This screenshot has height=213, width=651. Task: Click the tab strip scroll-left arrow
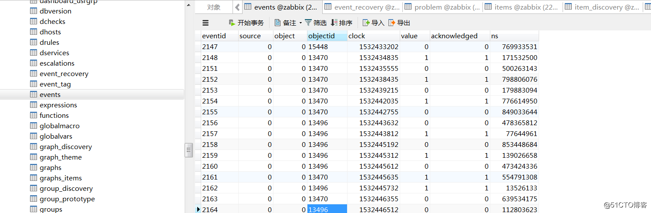click(237, 7)
